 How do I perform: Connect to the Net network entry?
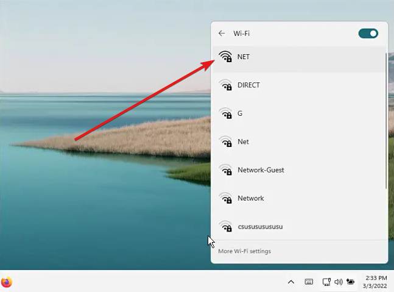coord(299,141)
